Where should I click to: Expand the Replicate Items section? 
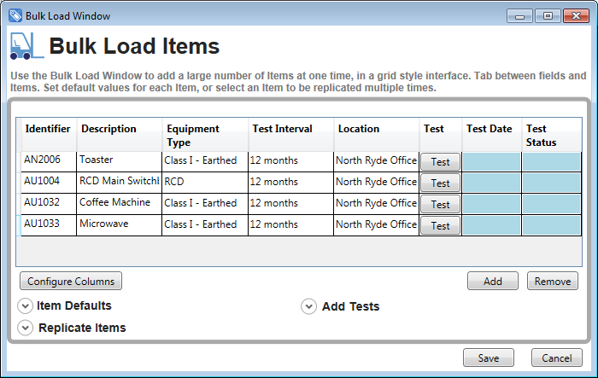tap(26, 329)
